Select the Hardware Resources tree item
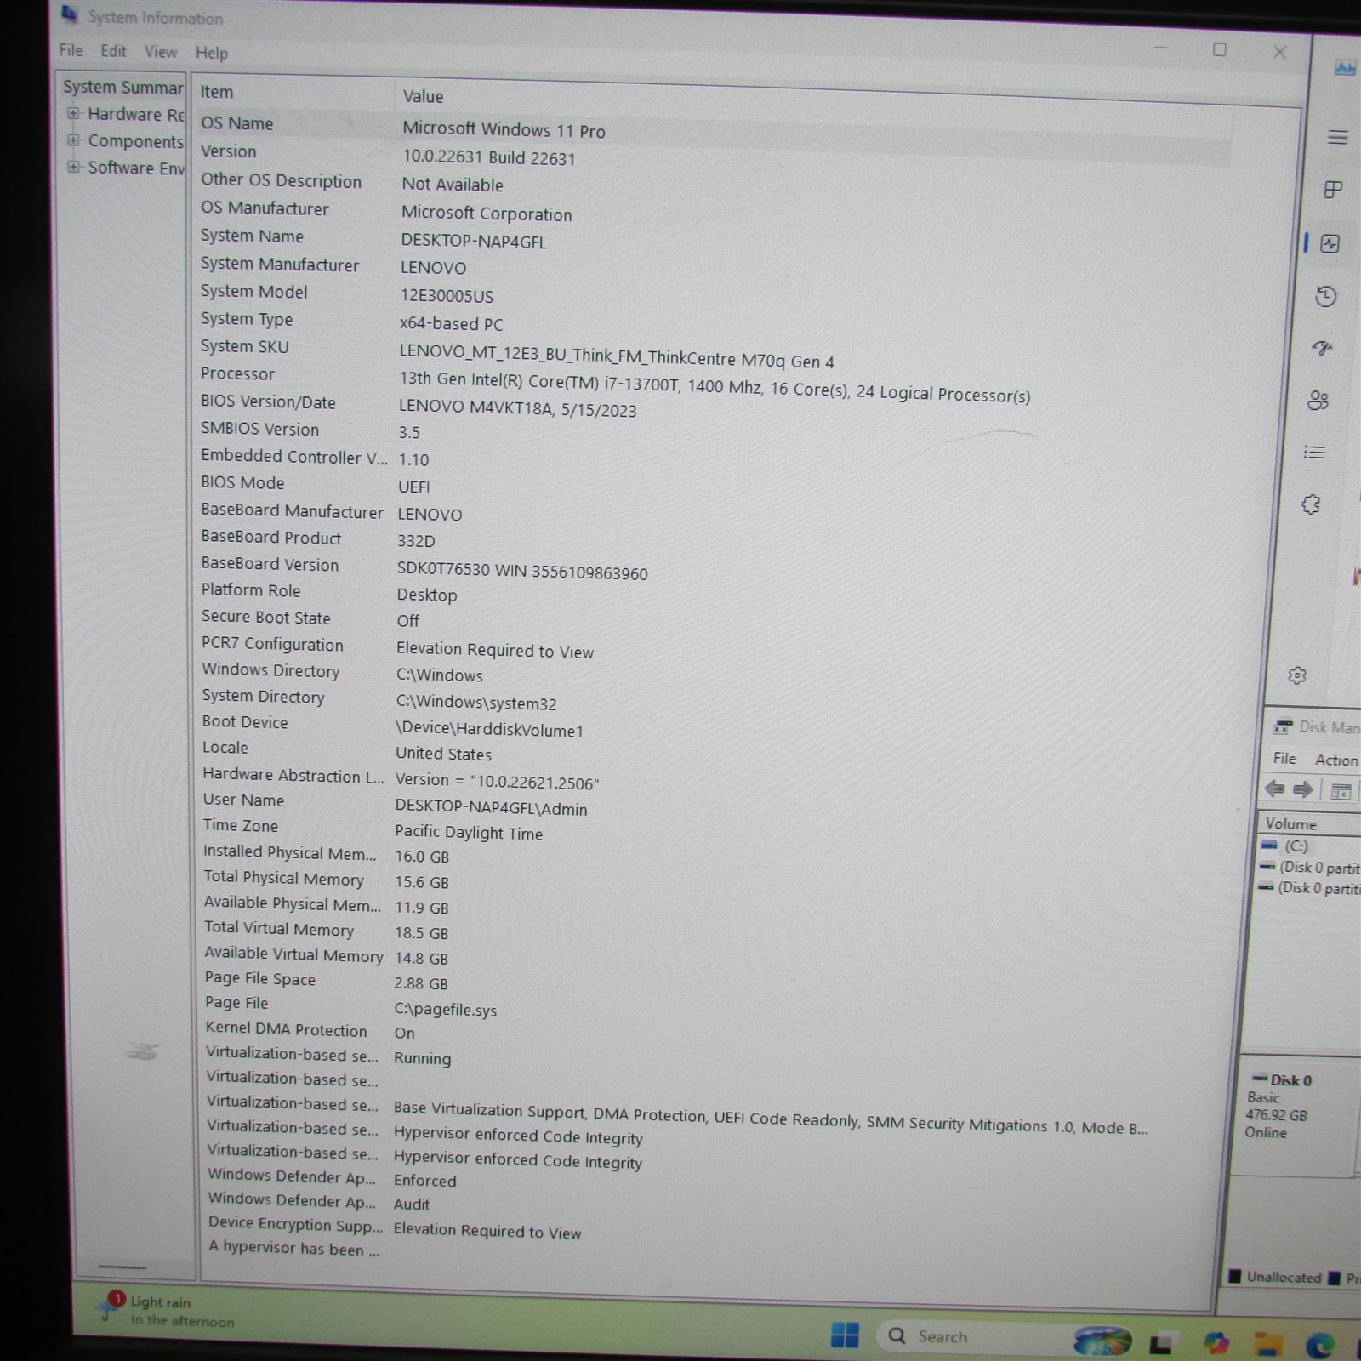Image resolution: width=1361 pixels, height=1361 pixels. point(136,114)
